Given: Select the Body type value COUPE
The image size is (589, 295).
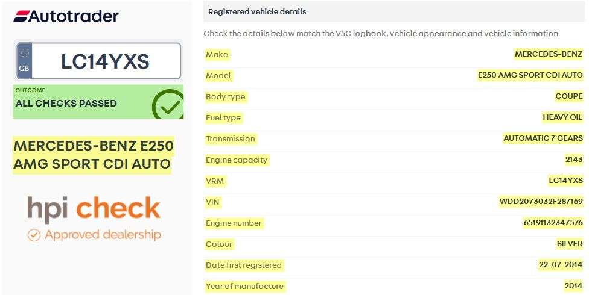Looking at the screenshot, I should [568, 96].
